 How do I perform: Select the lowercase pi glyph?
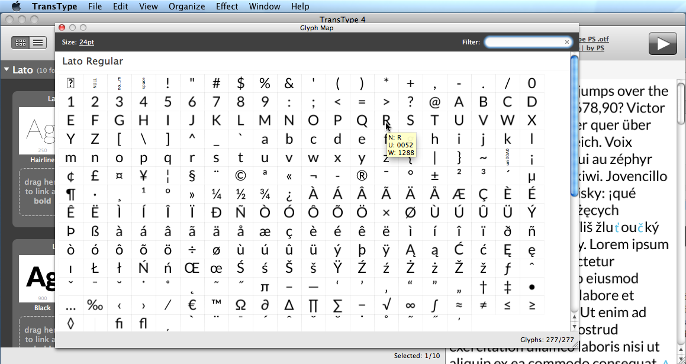pyautogui.click(x=265, y=287)
